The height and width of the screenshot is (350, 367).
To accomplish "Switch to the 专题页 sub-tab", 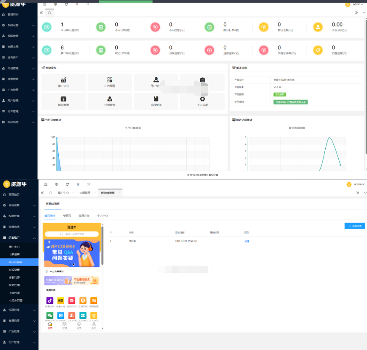I will tap(67, 215).
